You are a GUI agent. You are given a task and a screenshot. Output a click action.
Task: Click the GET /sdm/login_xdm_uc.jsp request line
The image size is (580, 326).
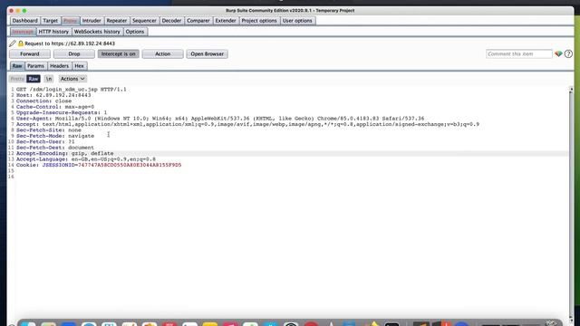[x=71, y=90]
